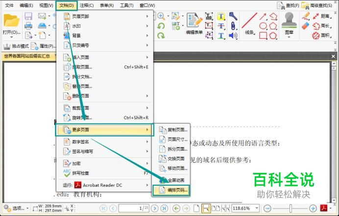The width and height of the screenshot is (339, 216).
Task: Select the speaker Sound tool
Action: coord(233,35)
